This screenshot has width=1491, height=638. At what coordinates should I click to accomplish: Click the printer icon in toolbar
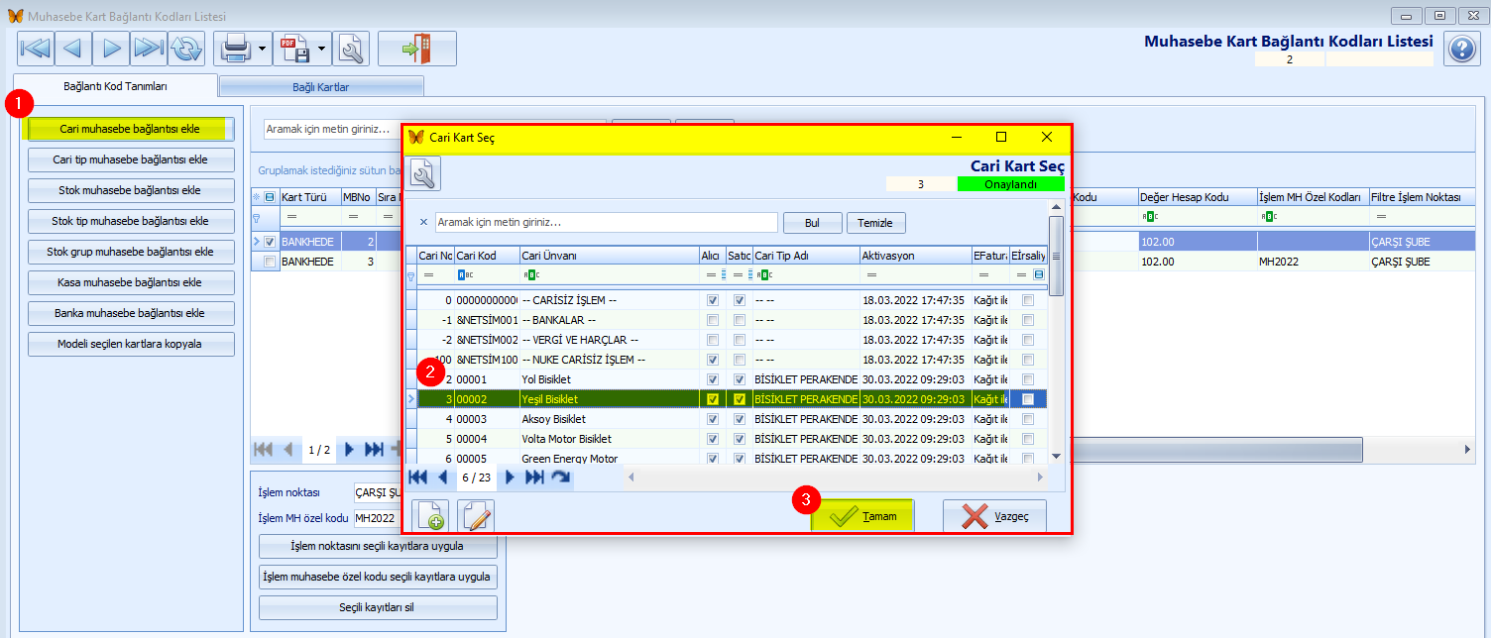click(235, 48)
